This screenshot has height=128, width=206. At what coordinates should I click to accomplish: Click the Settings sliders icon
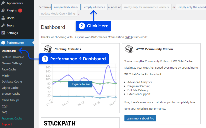click(3, 33)
